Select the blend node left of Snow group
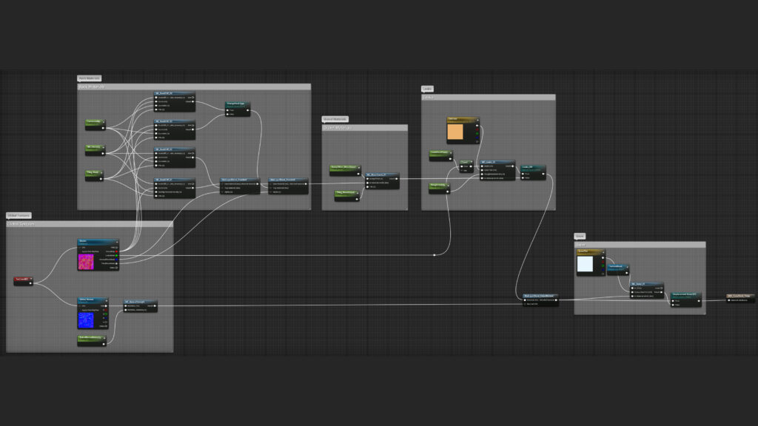 tap(540, 300)
